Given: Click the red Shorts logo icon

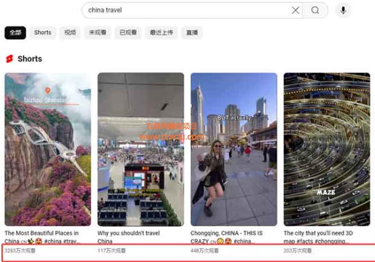Looking at the screenshot, I should click(10, 59).
